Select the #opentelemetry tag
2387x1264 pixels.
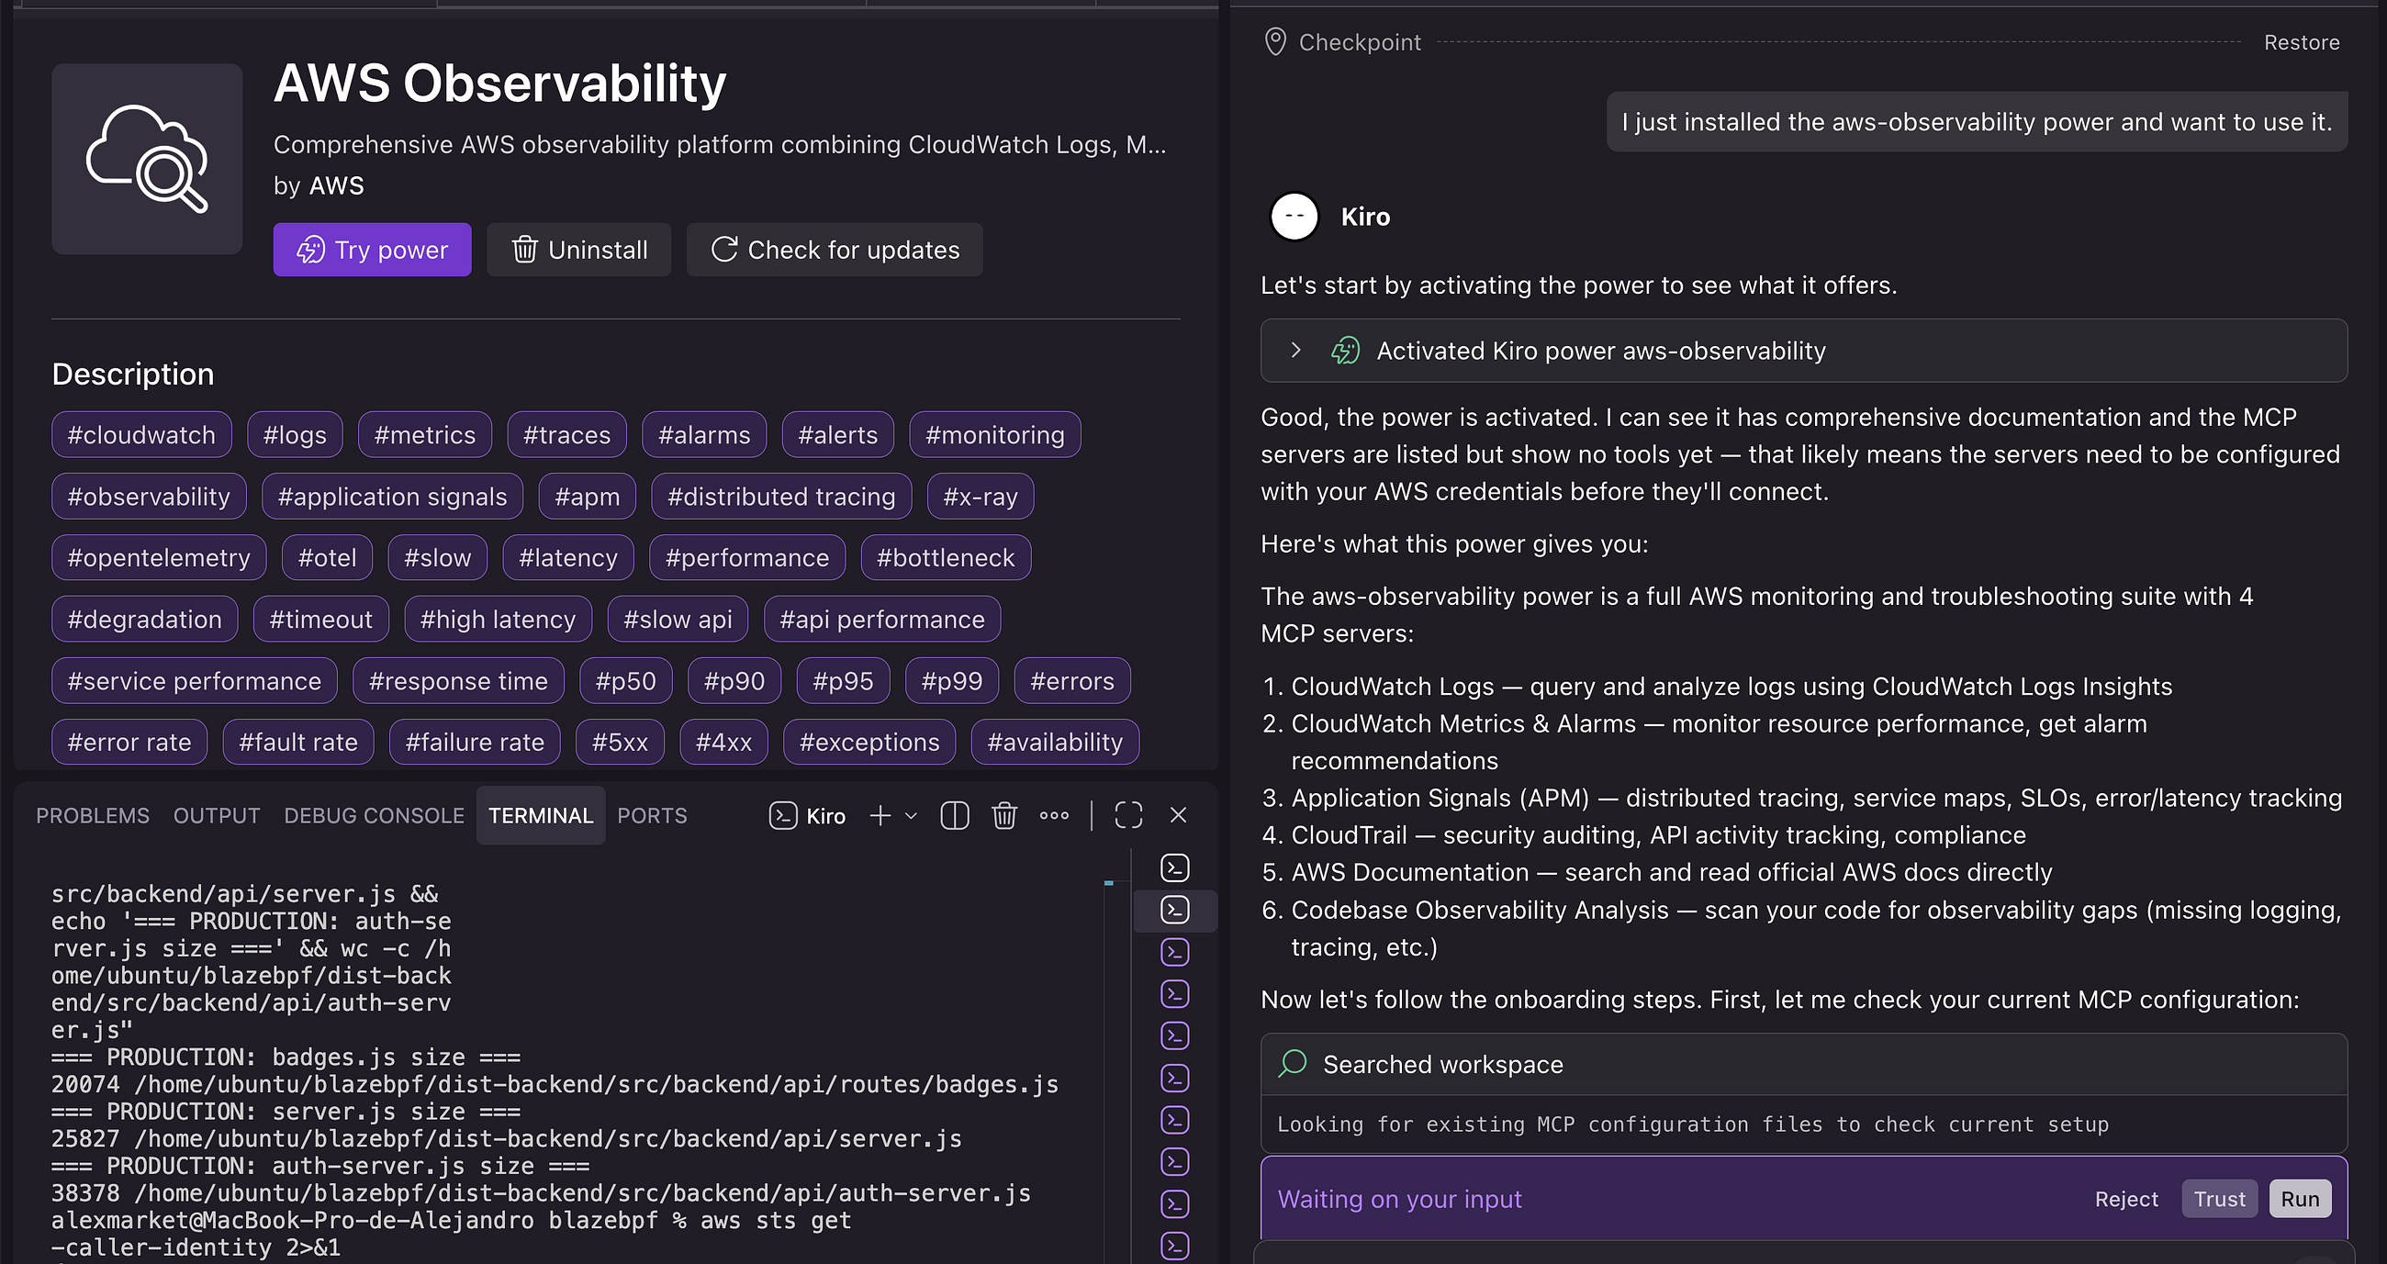coord(159,558)
